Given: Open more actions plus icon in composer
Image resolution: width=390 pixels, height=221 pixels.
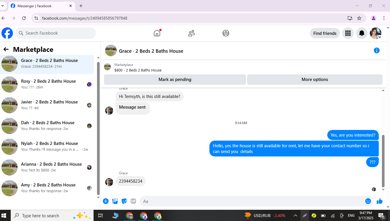Looking at the screenshot, I should [106, 201].
